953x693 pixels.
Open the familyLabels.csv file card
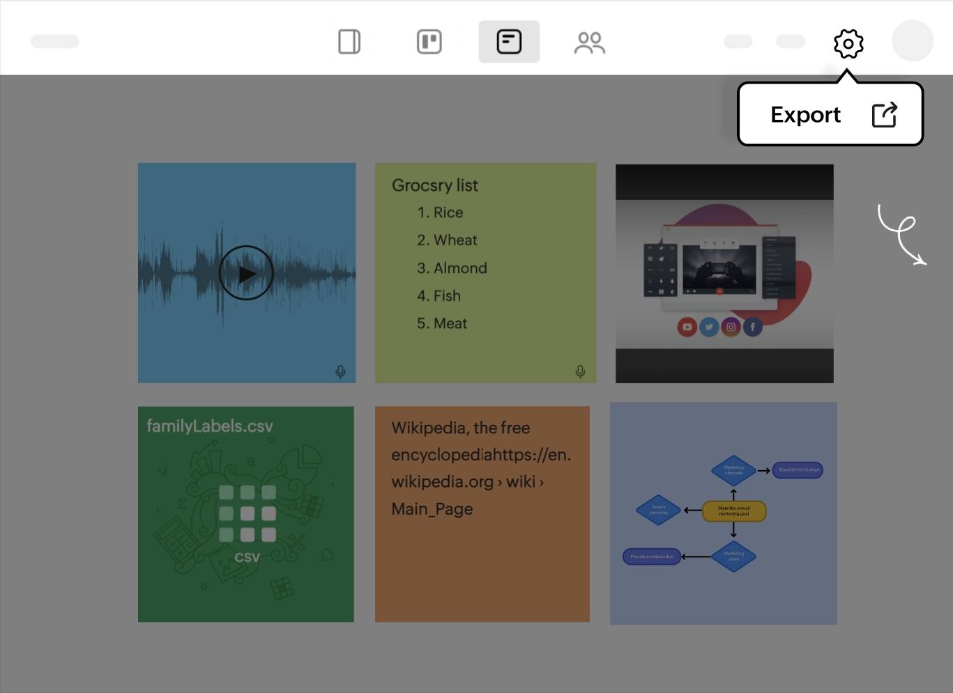coord(209,426)
